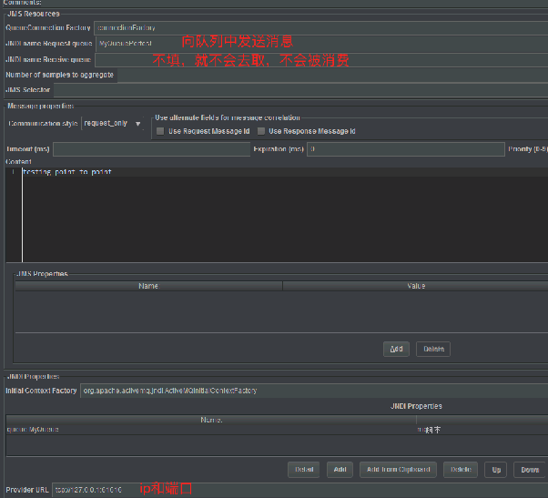Click Delete button in JNDI Properties
548x498 pixels.
461,470
